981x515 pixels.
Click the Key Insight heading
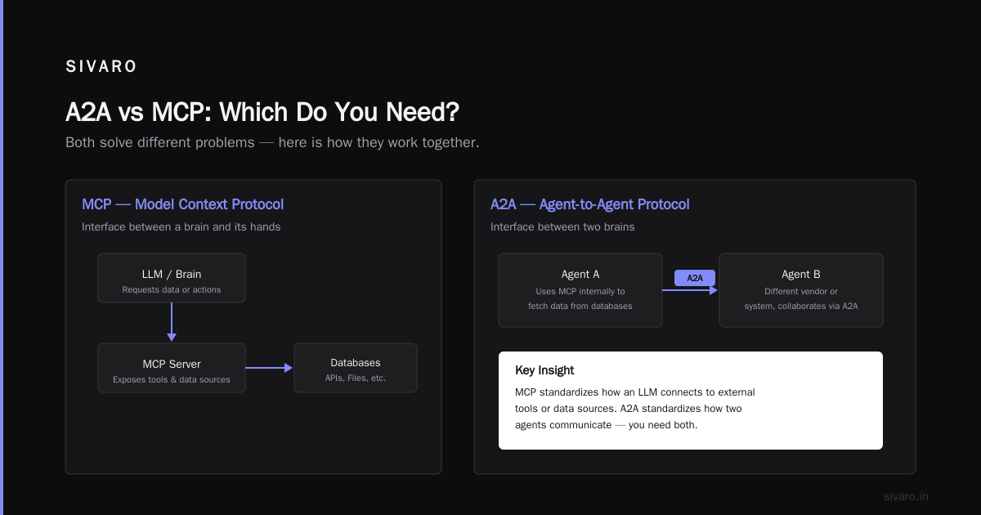[544, 370]
